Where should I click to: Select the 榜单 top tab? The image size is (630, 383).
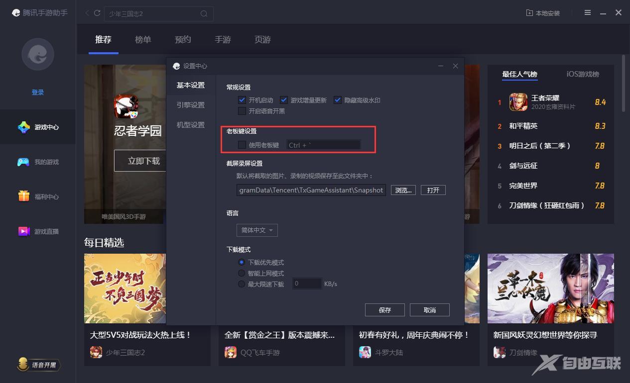click(143, 40)
